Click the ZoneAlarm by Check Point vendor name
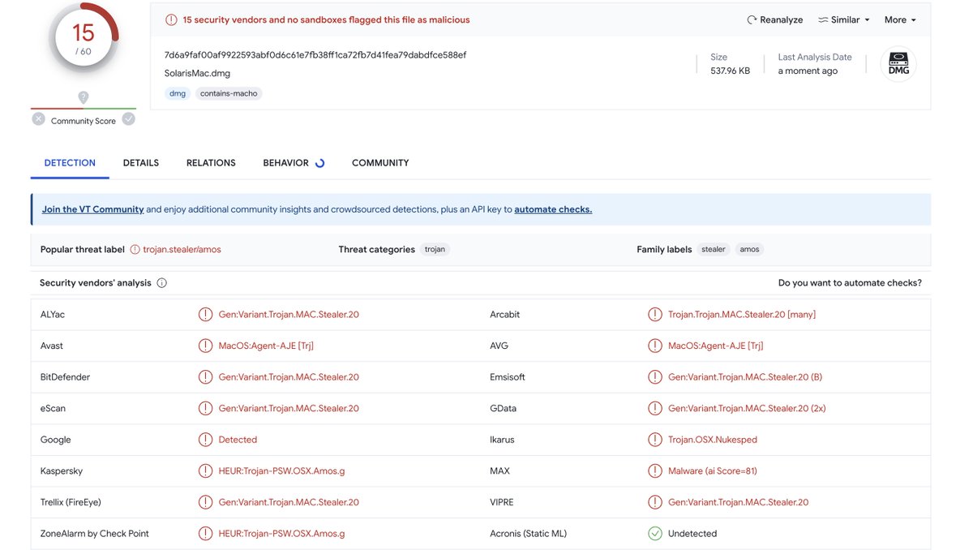 (x=95, y=534)
